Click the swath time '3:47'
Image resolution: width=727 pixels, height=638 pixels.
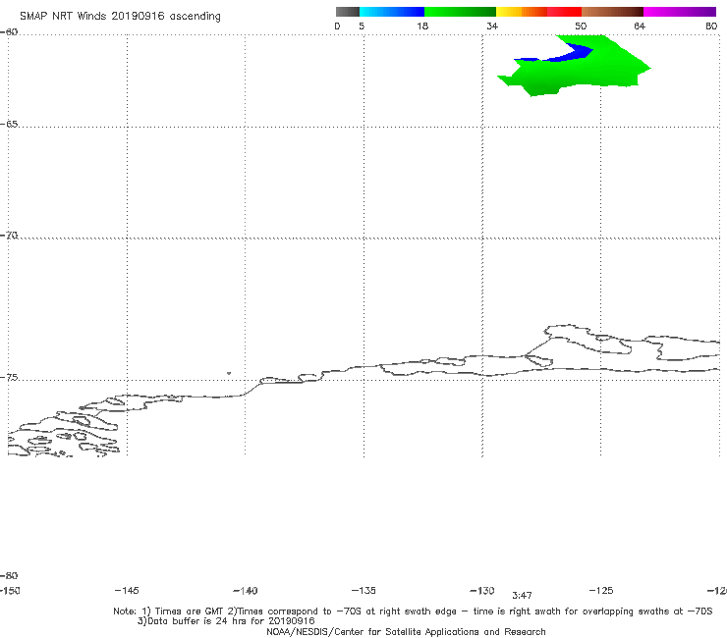[x=522, y=596]
